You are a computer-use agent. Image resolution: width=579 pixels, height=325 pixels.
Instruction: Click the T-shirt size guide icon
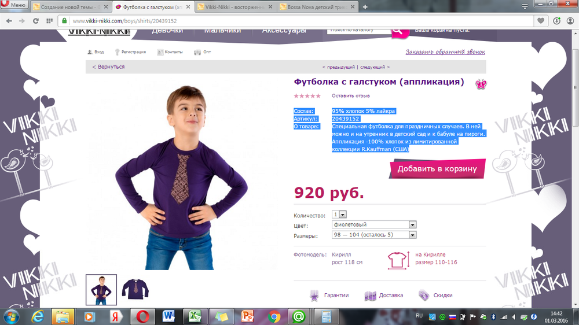pyautogui.click(x=398, y=260)
